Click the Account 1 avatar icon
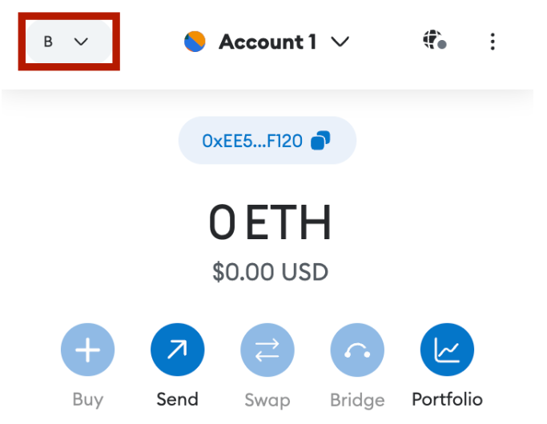547x424 pixels. click(x=195, y=41)
